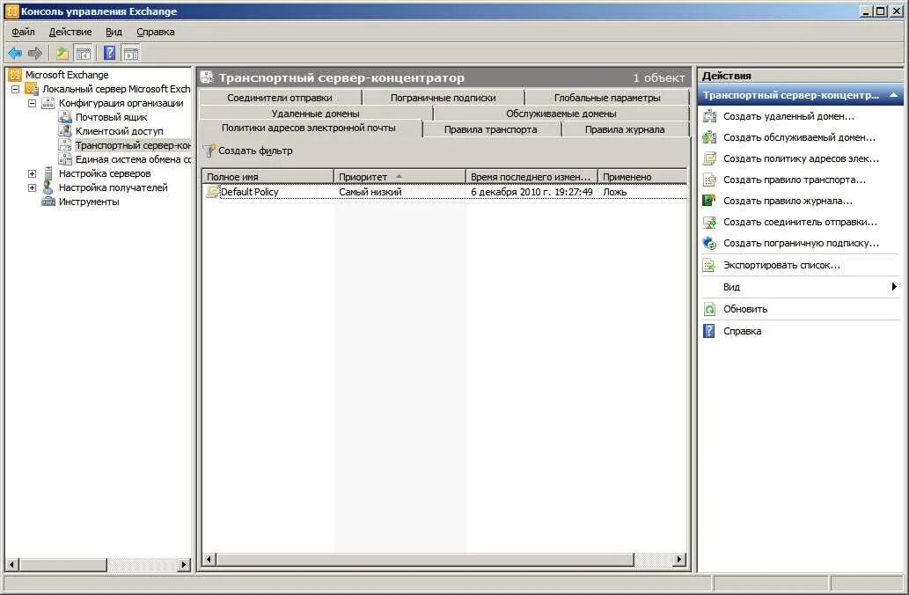Collapse the Локальный сервер Microsoft Exchange node
Screen dimensions: 909x595
16,89
